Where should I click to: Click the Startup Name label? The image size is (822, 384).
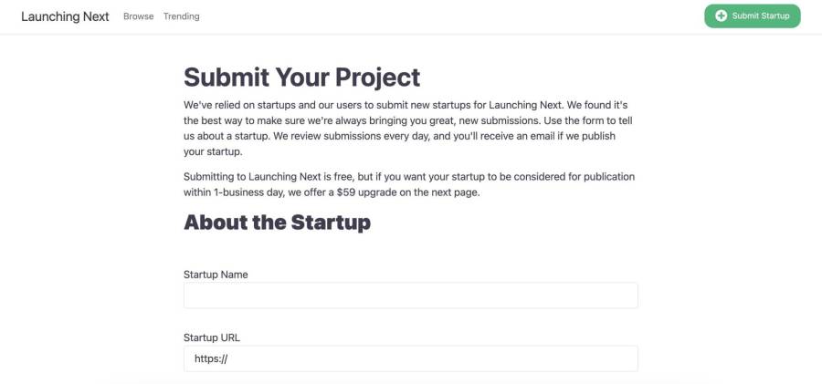pyautogui.click(x=216, y=275)
